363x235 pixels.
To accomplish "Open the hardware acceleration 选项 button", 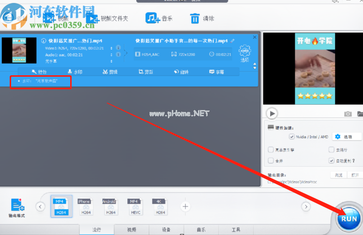I will click(x=347, y=137).
